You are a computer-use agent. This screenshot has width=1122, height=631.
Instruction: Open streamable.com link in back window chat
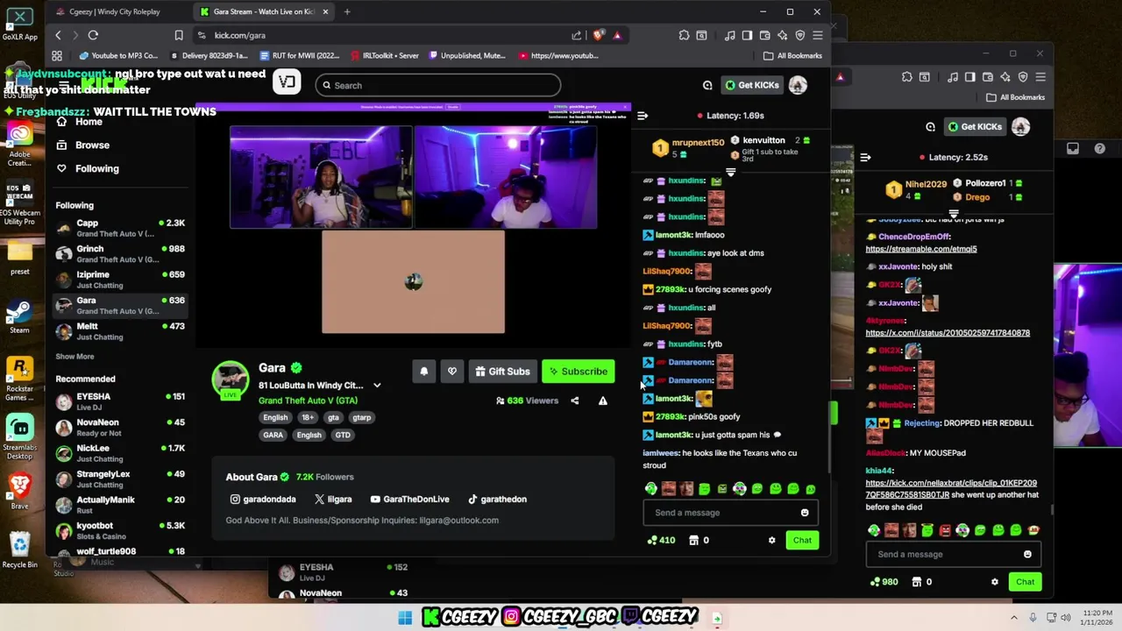click(920, 249)
